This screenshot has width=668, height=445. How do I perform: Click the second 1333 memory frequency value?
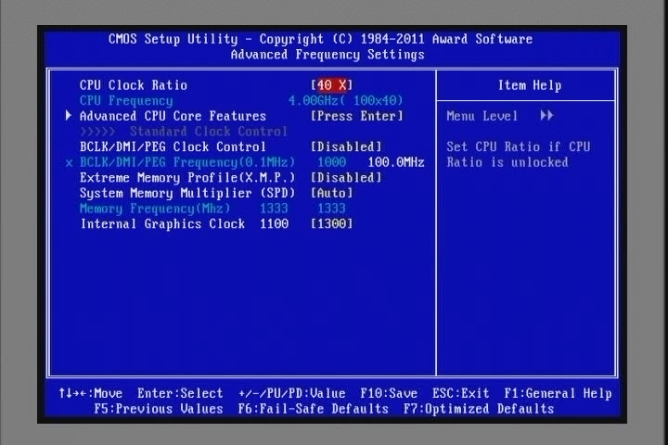pyautogui.click(x=332, y=209)
